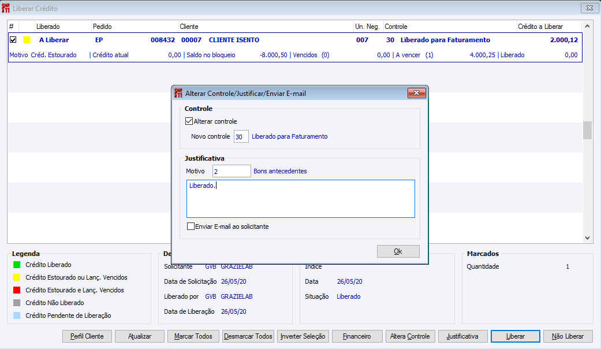Click the A Liberar status text

tap(54, 40)
